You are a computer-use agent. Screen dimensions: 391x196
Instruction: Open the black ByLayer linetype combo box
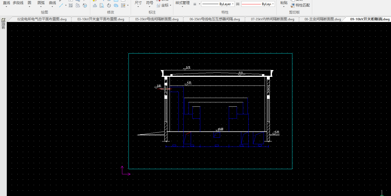(218, 4)
